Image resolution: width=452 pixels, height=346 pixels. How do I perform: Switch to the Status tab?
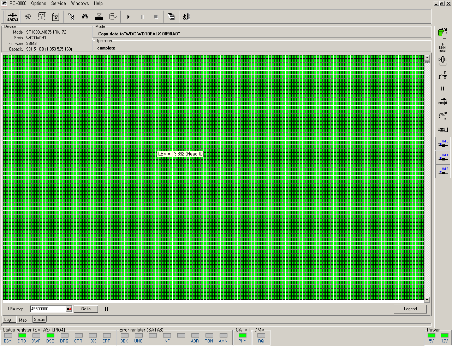(x=39, y=319)
